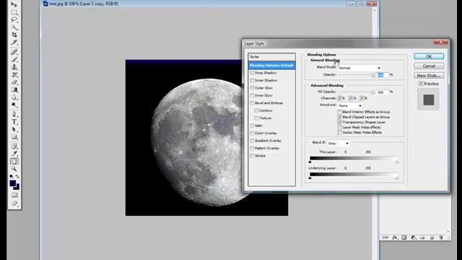This screenshot has width=462, height=260.
Task: Toggle the Preview checkbox
Action: [421, 84]
